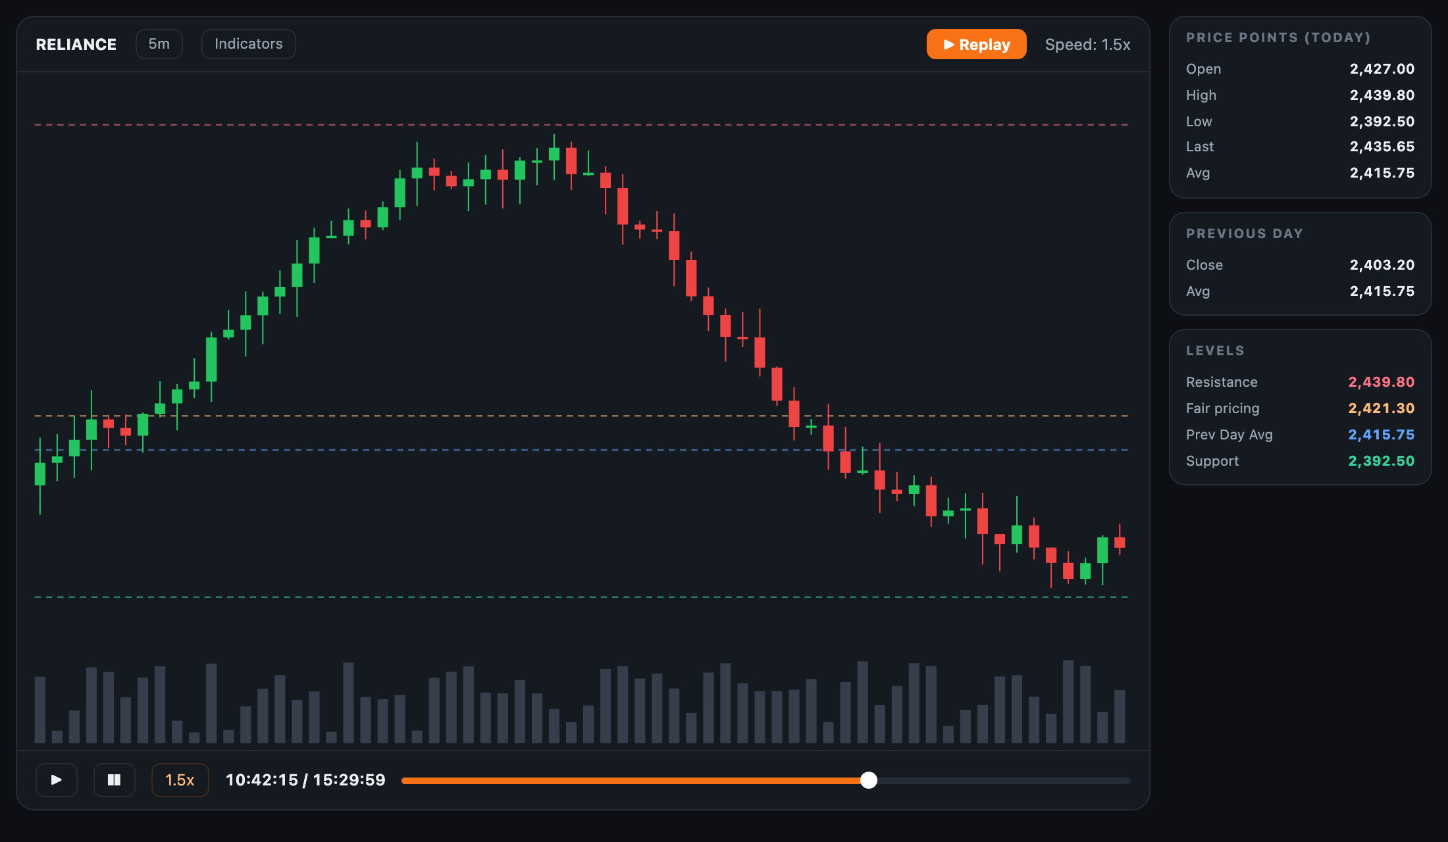Click the pause icon in the playback bar
Image resolution: width=1448 pixels, height=842 pixels.
tap(115, 780)
